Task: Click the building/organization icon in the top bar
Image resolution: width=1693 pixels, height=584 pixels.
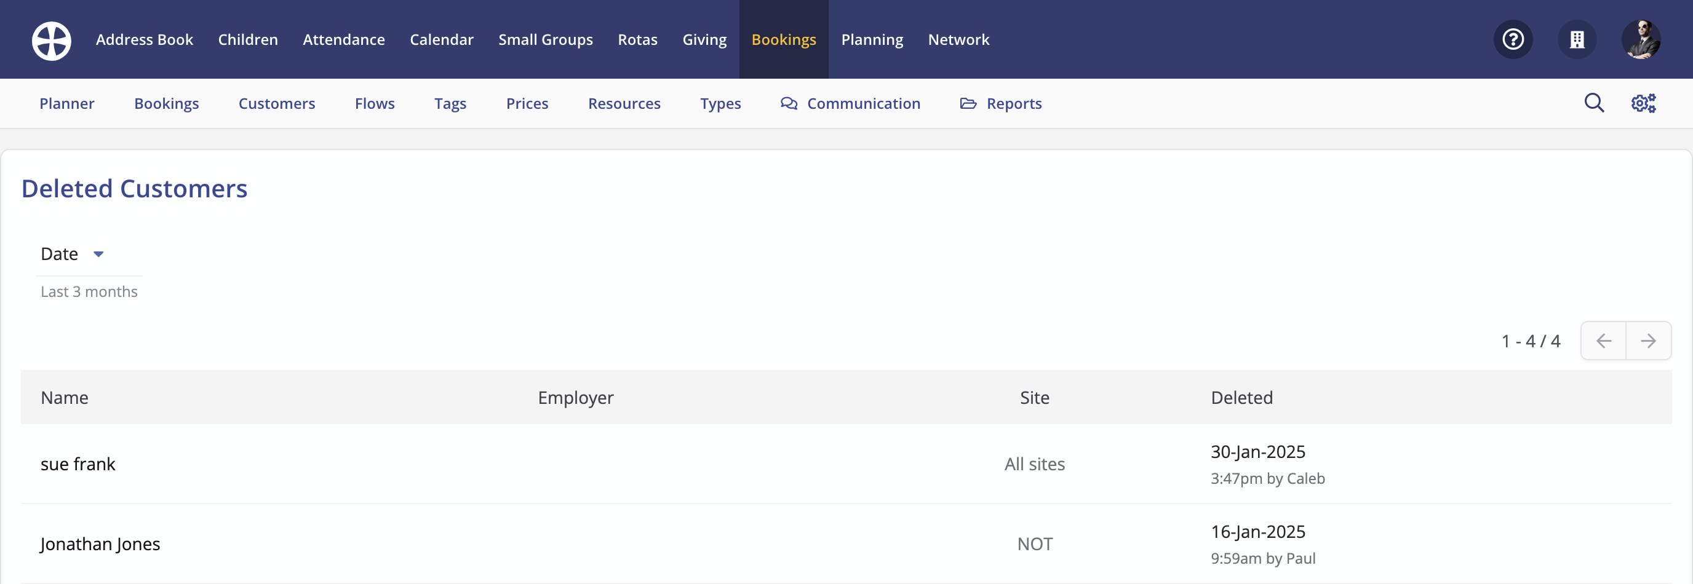Action: pos(1577,39)
